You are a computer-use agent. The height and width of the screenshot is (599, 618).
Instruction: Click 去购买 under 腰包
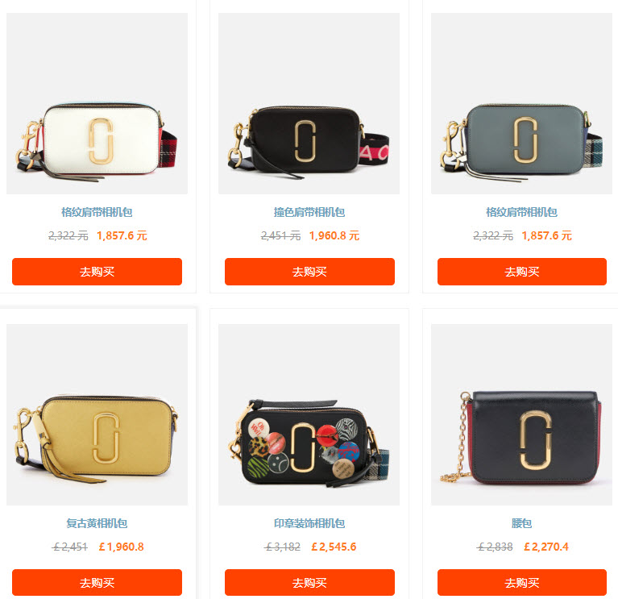point(522,582)
